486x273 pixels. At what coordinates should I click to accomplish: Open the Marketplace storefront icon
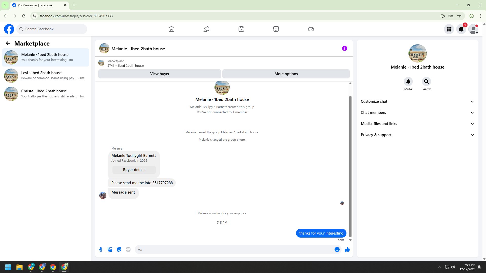tap(276, 29)
